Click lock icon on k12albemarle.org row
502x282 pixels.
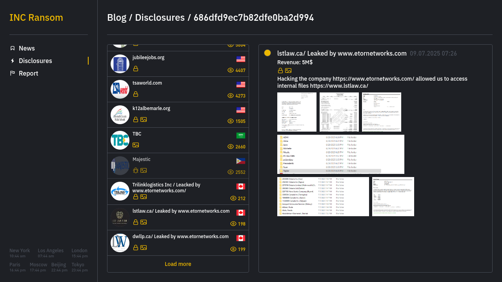tap(136, 119)
